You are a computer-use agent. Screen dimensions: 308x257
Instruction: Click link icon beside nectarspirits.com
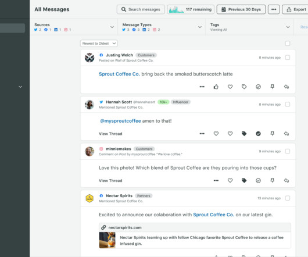103,227
